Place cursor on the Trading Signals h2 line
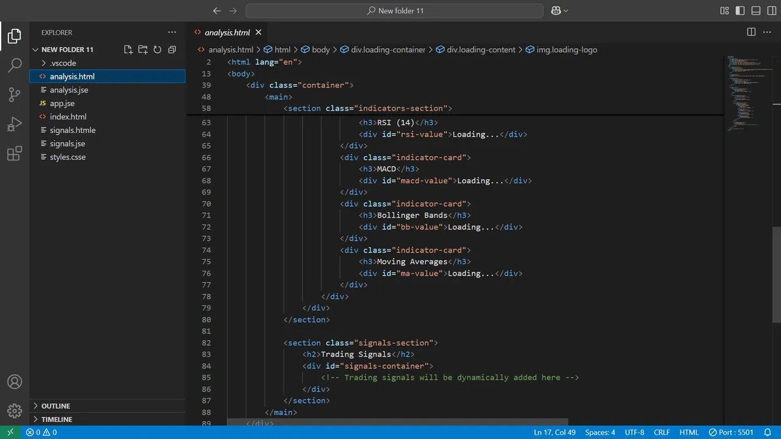 pos(358,354)
